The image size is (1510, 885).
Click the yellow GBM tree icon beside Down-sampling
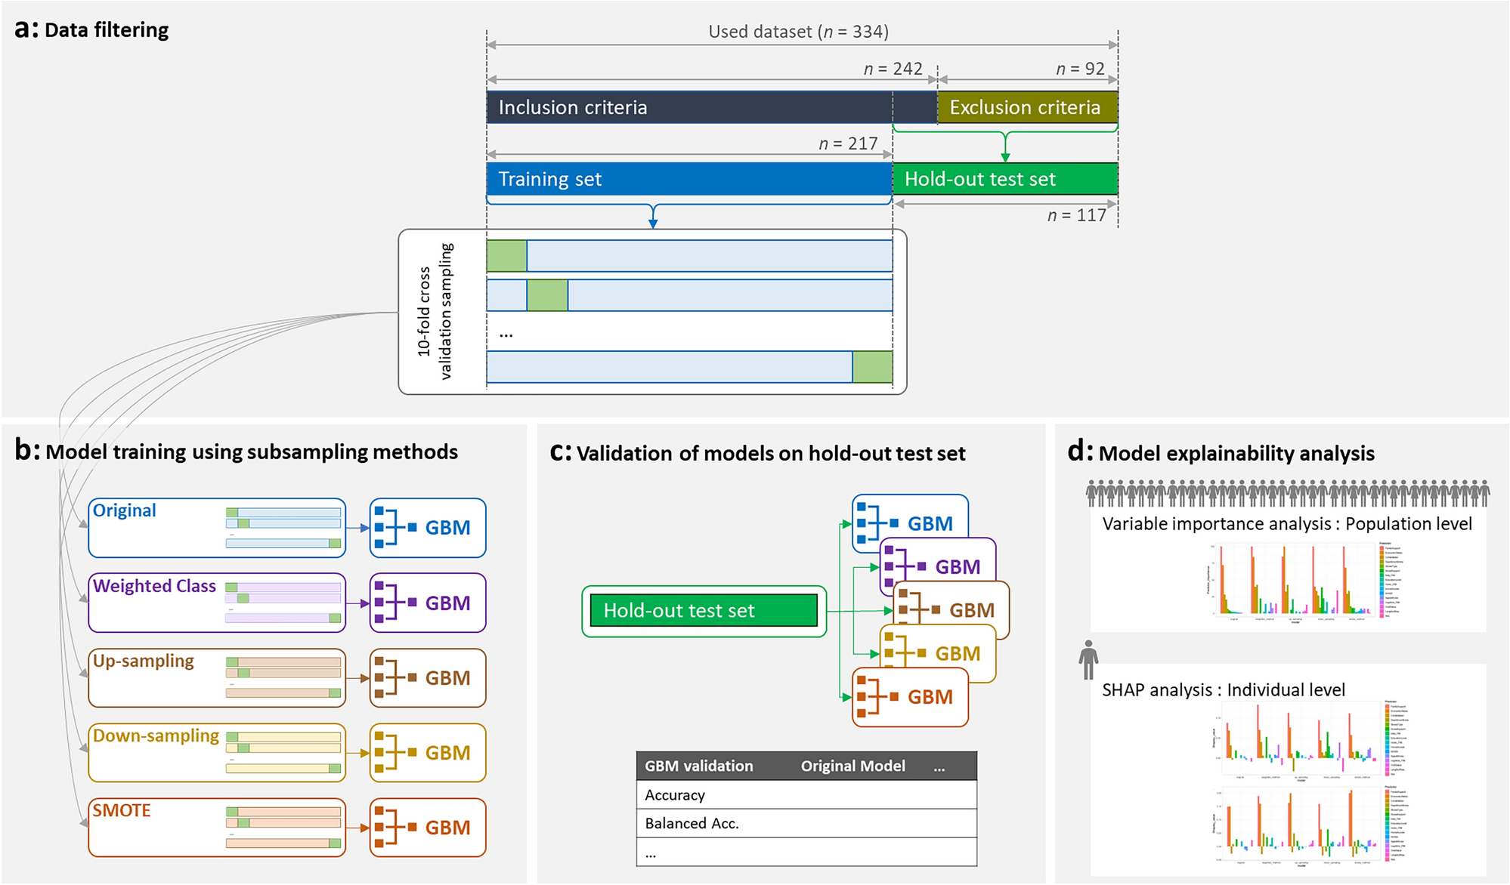coord(395,752)
